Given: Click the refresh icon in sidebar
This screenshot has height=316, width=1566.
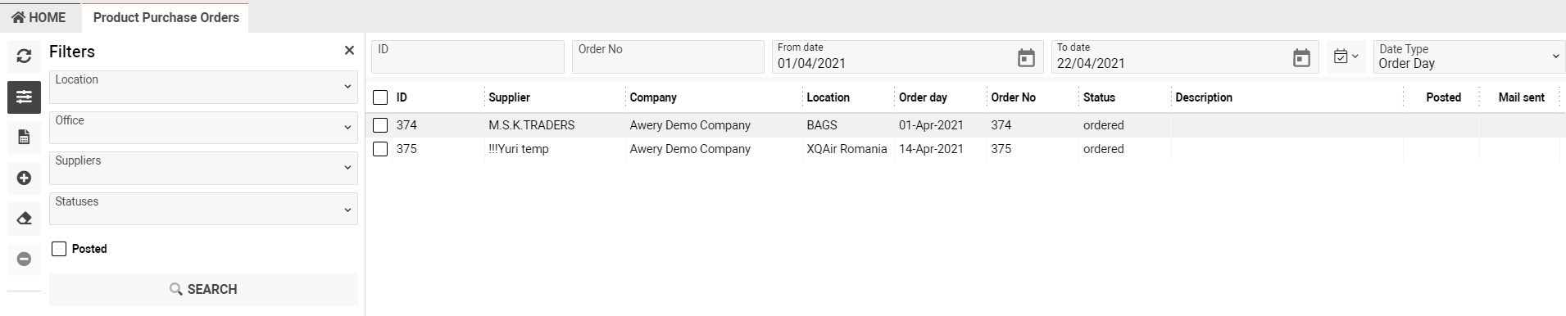Looking at the screenshot, I should pos(24,56).
